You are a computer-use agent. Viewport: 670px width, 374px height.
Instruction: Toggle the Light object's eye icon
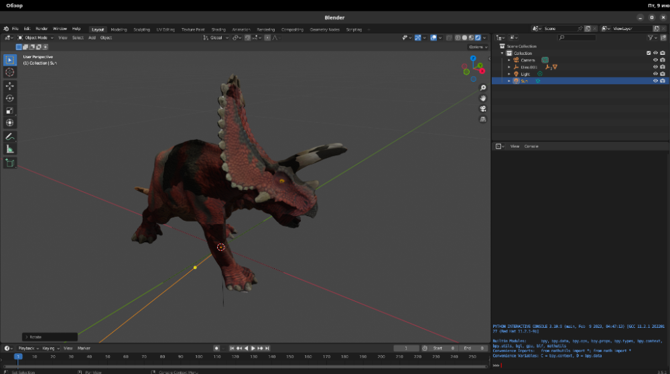tap(655, 74)
